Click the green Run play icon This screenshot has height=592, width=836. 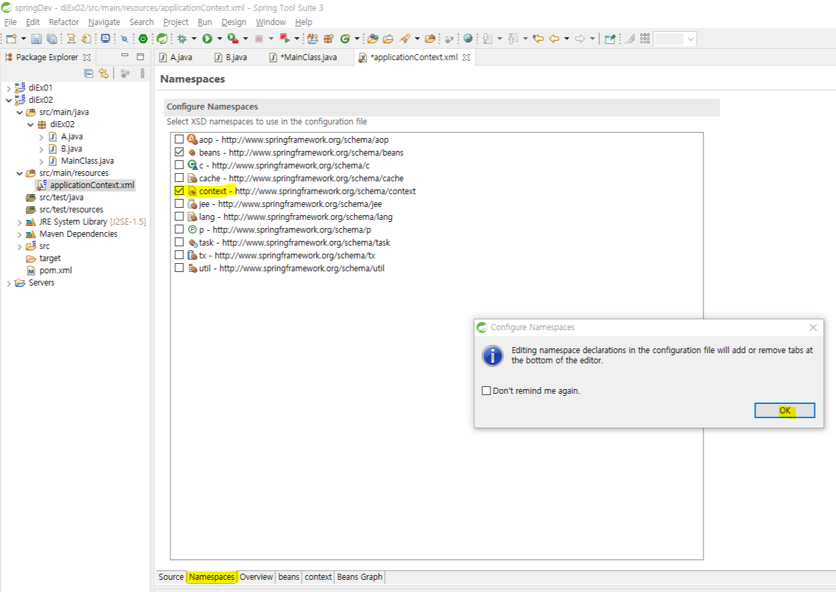click(207, 39)
